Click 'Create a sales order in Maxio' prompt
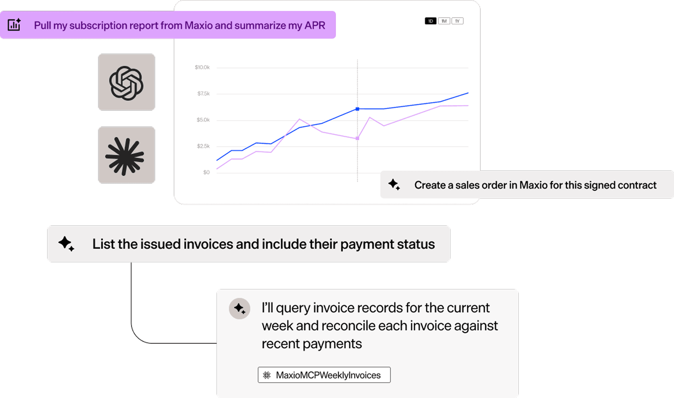 click(x=527, y=185)
